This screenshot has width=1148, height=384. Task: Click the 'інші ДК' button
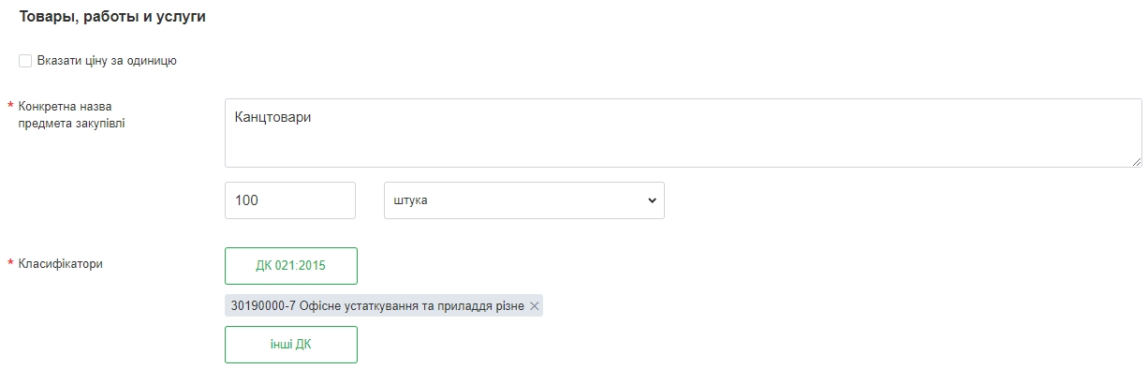click(x=290, y=345)
